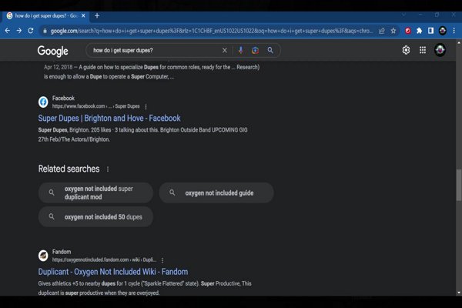Click the oxygennotincluded.fandom.com URL
The height and width of the screenshot is (308, 462).
click(x=104, y=259)
